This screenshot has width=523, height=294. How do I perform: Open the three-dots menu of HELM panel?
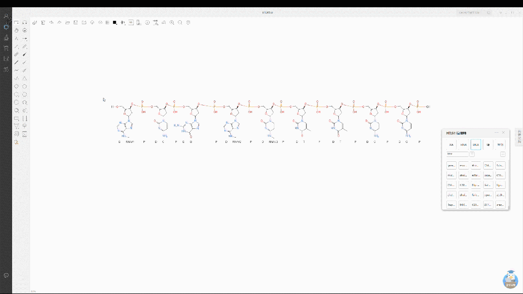[x=496, y=133]
